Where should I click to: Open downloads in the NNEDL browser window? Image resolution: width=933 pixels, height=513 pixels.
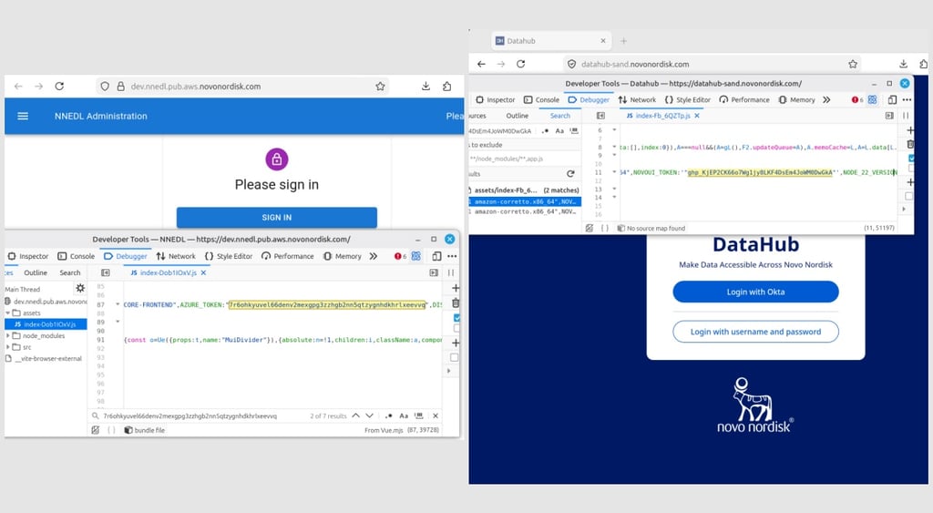(426, 87)
